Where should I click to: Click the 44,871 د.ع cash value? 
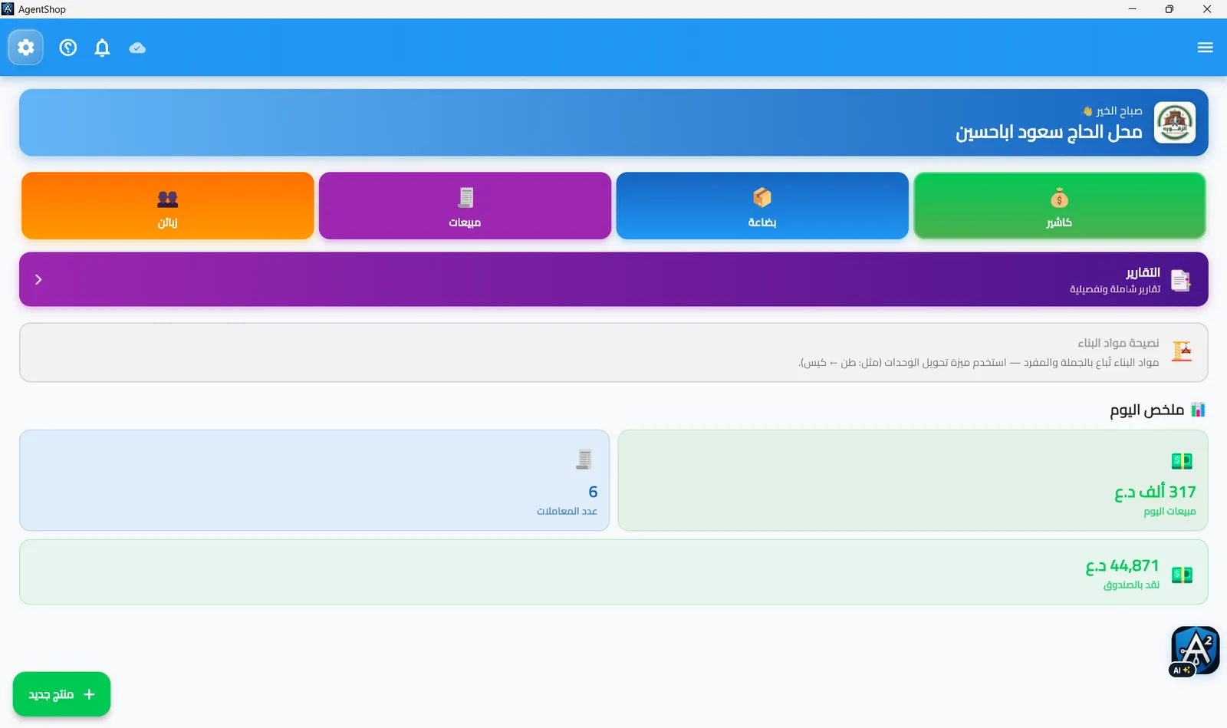point(1122,566)
